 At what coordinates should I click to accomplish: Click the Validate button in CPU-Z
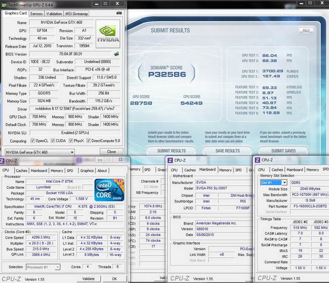(88, 278)
